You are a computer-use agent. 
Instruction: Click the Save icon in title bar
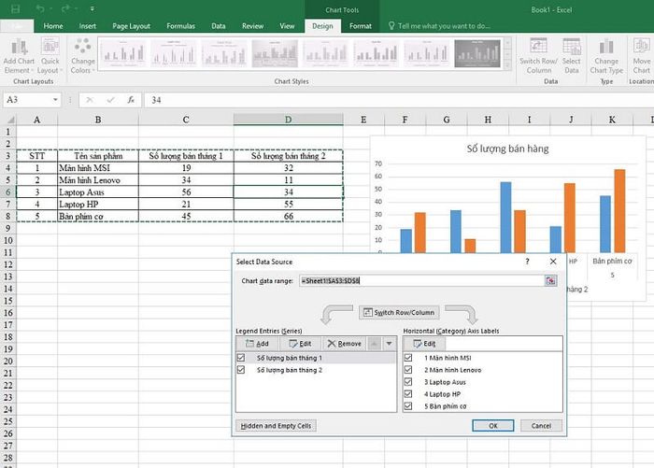click(16, 8)
